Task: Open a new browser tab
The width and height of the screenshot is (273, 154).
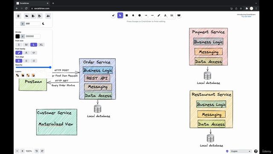Action: coord(53,3)
